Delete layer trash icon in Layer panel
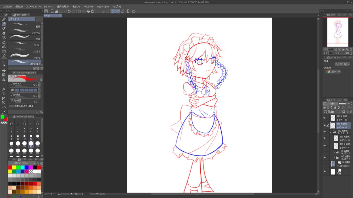Viewport: 353px width, 198px height. tap(351, 111)
